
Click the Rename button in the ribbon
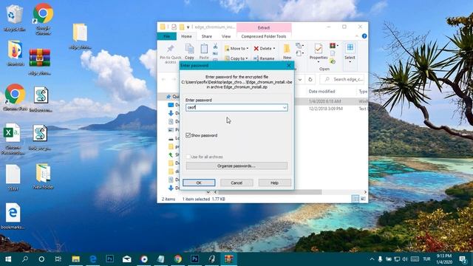point(264,58)
